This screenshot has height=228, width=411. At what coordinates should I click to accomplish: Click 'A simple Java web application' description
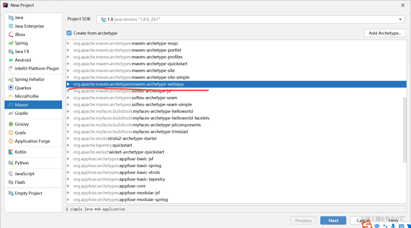[96, 209]
